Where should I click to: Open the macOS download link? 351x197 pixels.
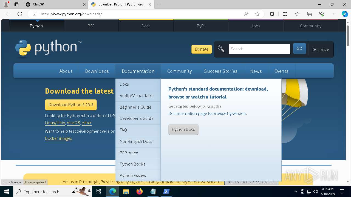73,123
